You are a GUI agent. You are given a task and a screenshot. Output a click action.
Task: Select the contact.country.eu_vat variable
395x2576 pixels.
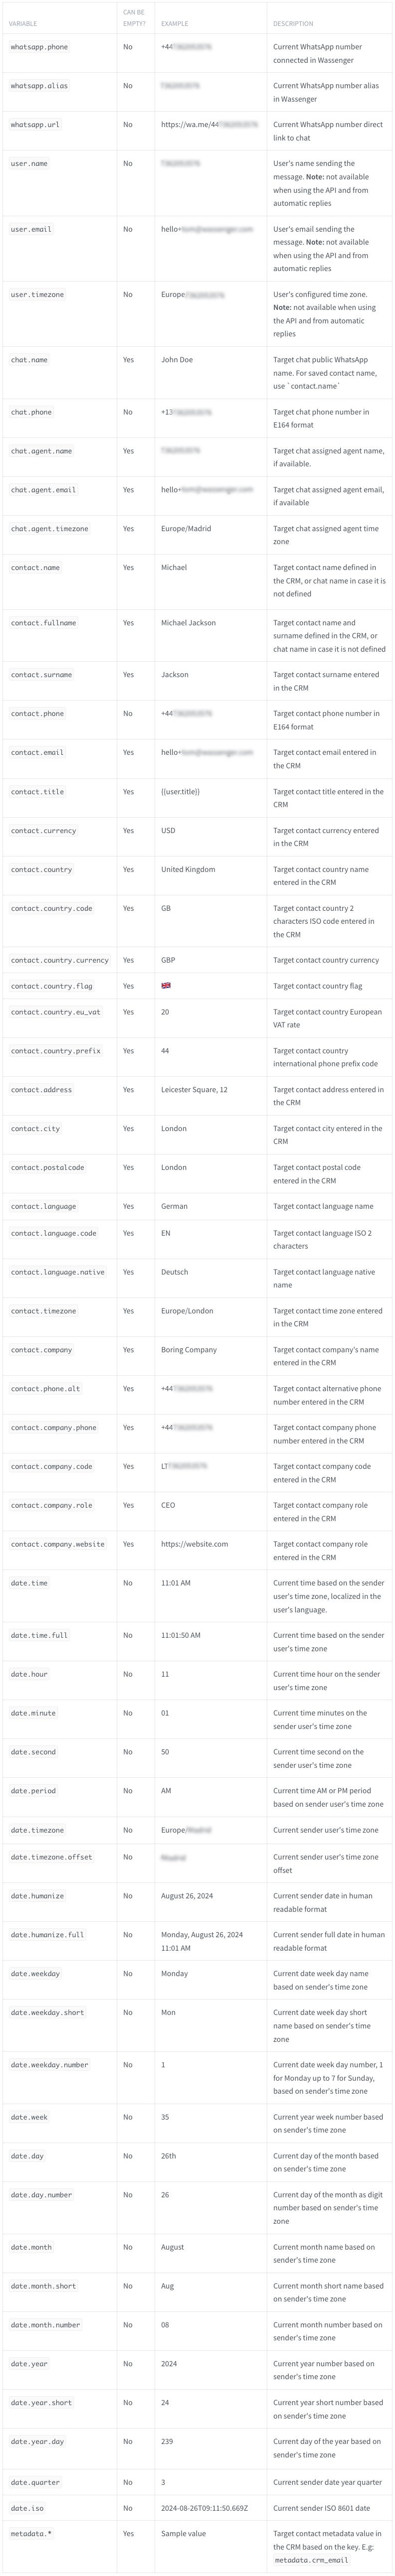(x=55, y=1012)
